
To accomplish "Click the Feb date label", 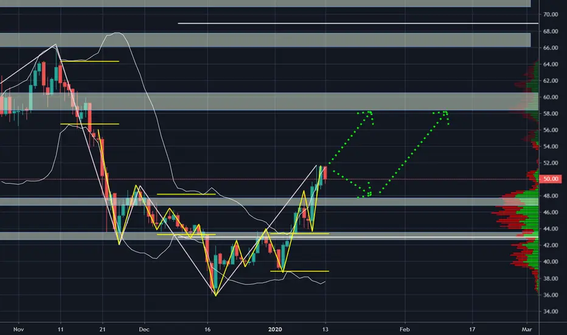I will tap(405, 329).
